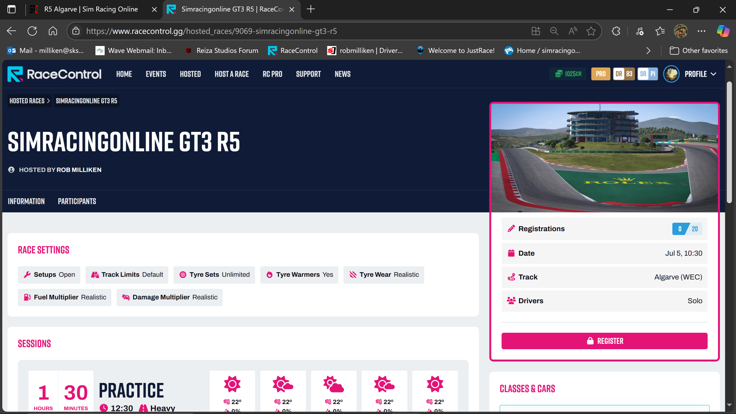Click the Damage Multiplier Realistic chip

169,297
